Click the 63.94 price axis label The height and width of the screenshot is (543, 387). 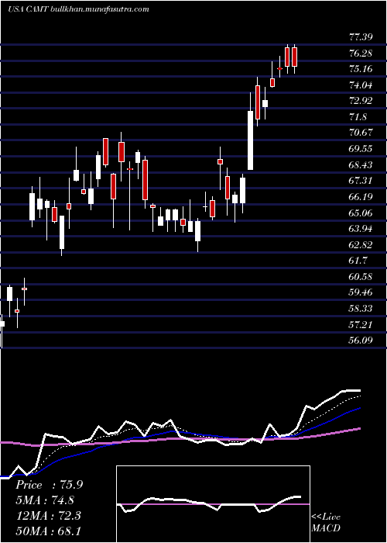point(361,229)
